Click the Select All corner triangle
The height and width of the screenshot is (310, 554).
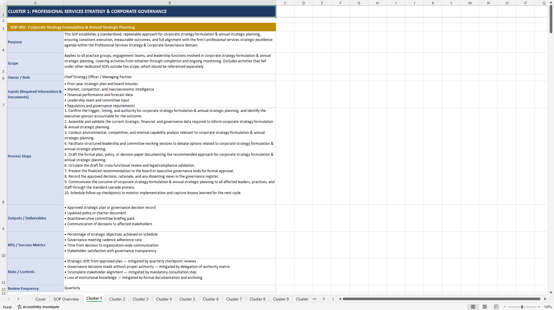tap(3, 3)
